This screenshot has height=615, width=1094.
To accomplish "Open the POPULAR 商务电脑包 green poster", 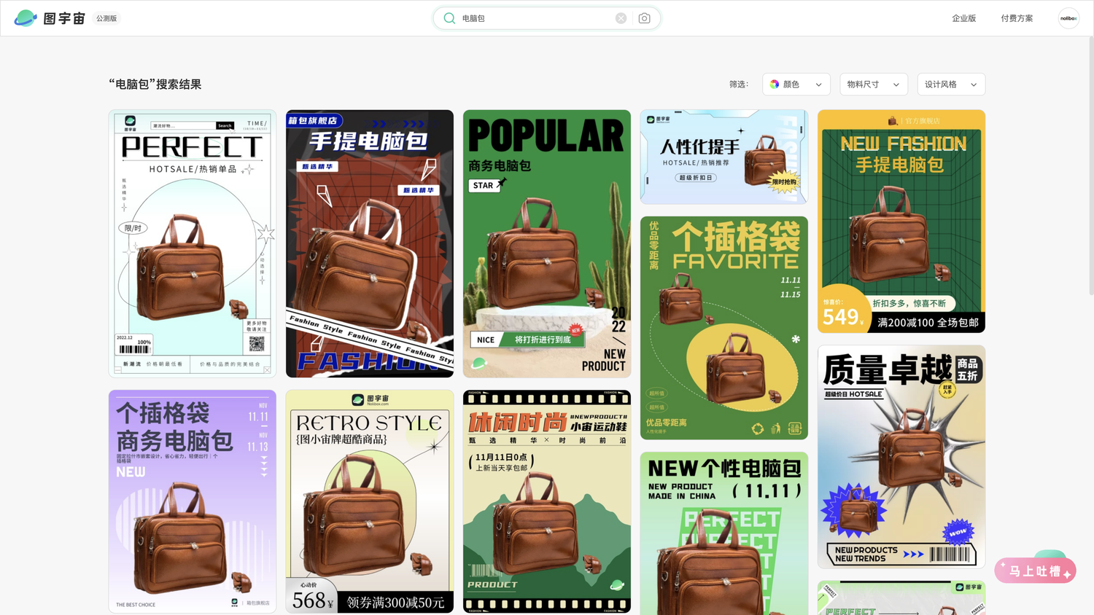I will 547,243.
